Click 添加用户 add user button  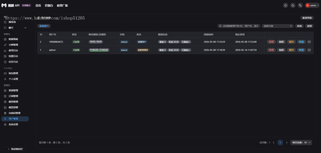tap(44, 26)
